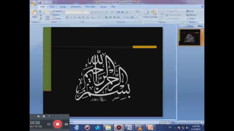Toggle text shadow
The image size is (234, 131).
tap(83, 18)
